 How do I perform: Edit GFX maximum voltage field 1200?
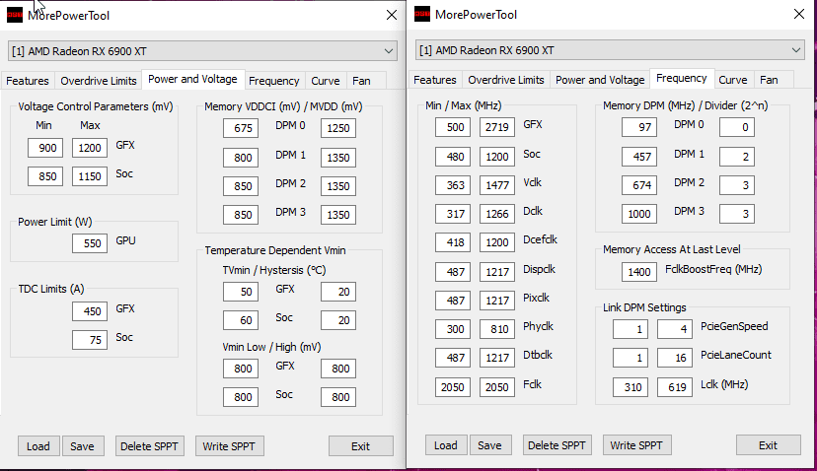tap(90, 148)
